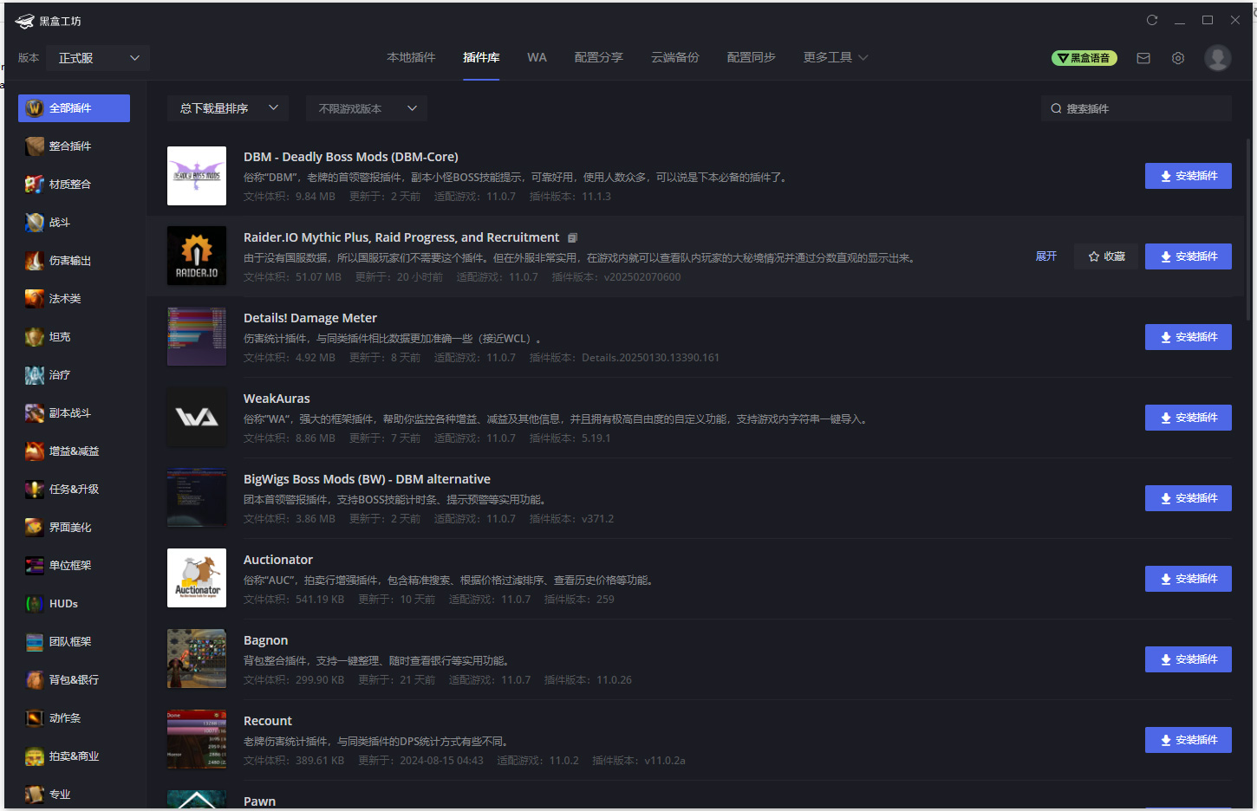Open the user profile avatar
The width and height of the screenshot is (1257, 811).
point(1218,58)
